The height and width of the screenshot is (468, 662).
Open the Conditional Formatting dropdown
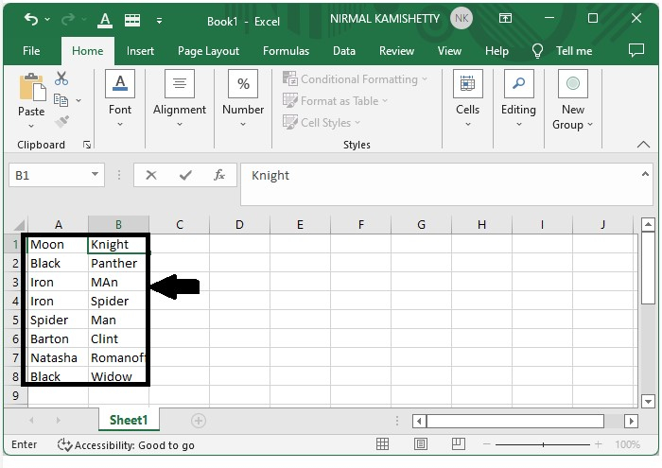click(x=356, y=79)
